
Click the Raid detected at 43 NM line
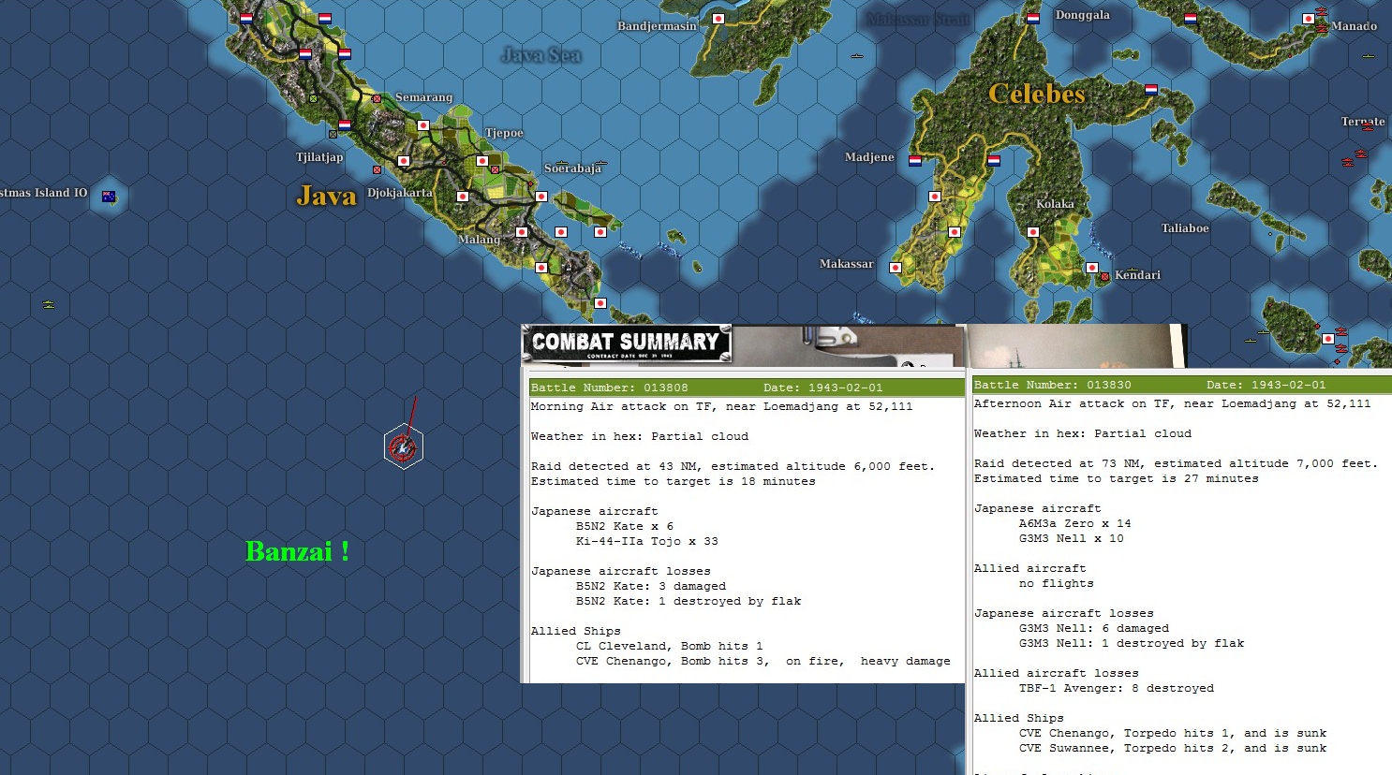click(x=733, y=466)
